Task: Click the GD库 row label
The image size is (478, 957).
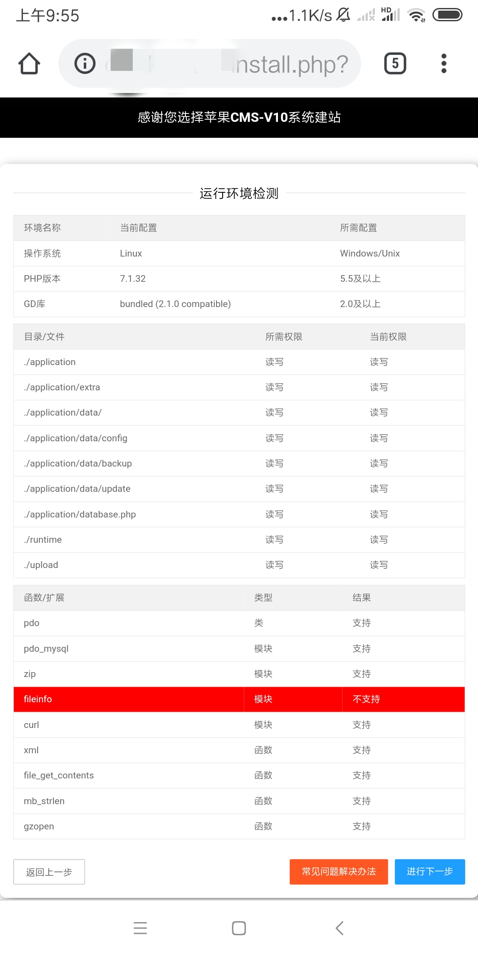Action: click(35, 304)
